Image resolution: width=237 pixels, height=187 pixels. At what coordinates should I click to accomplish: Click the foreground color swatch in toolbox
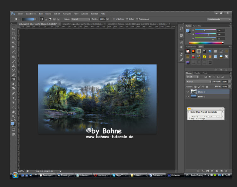(13, 124)
